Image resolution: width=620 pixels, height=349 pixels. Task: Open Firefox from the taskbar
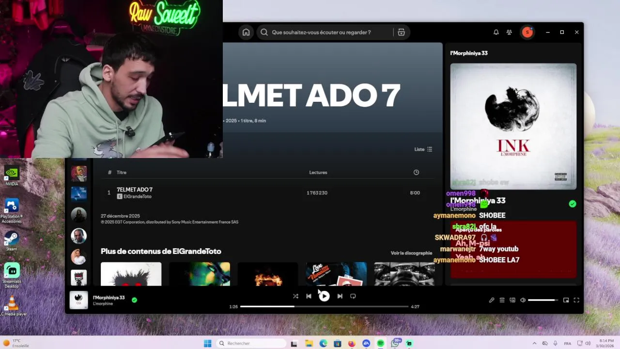(352, 343)
